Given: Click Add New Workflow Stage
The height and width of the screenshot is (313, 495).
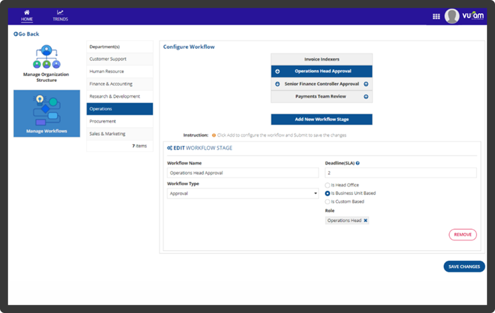Looking at the screenshot, I should 322,119.
